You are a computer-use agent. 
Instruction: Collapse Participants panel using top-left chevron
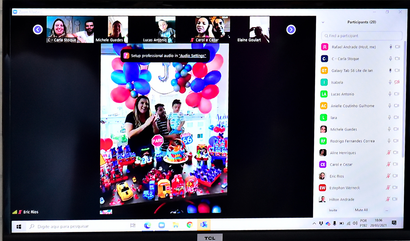[323, 22]
